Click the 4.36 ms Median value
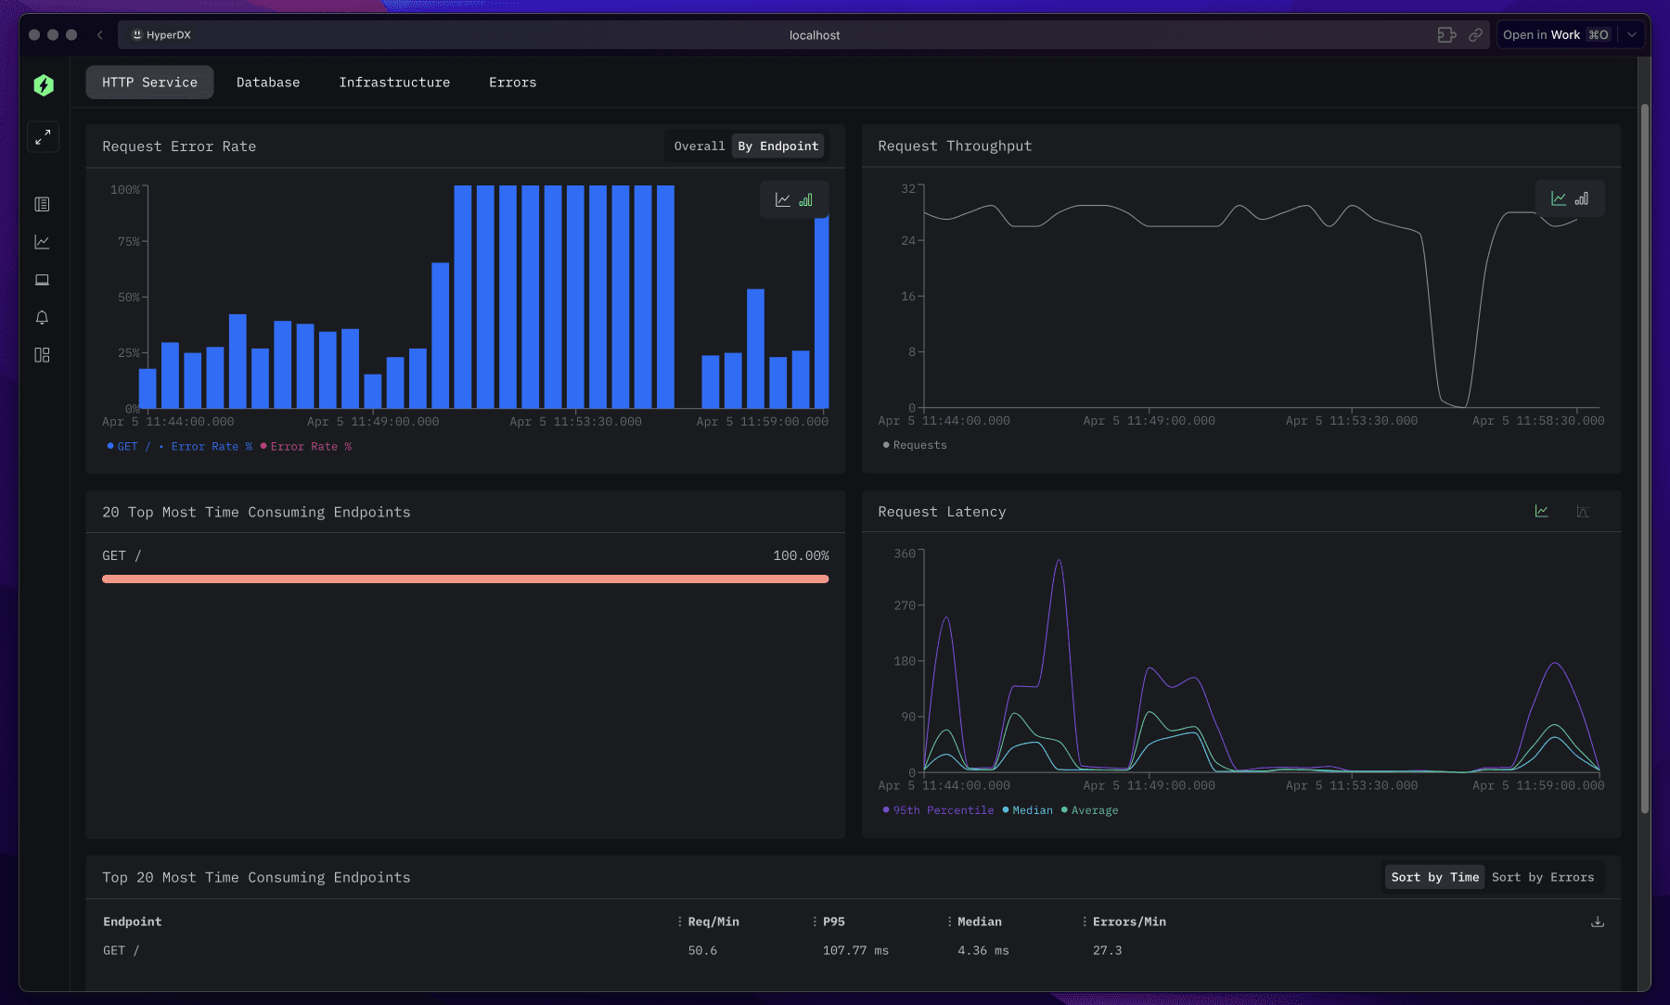Image resolution: width=1670 pixels, height=1005 pixels. pos(983,950)
